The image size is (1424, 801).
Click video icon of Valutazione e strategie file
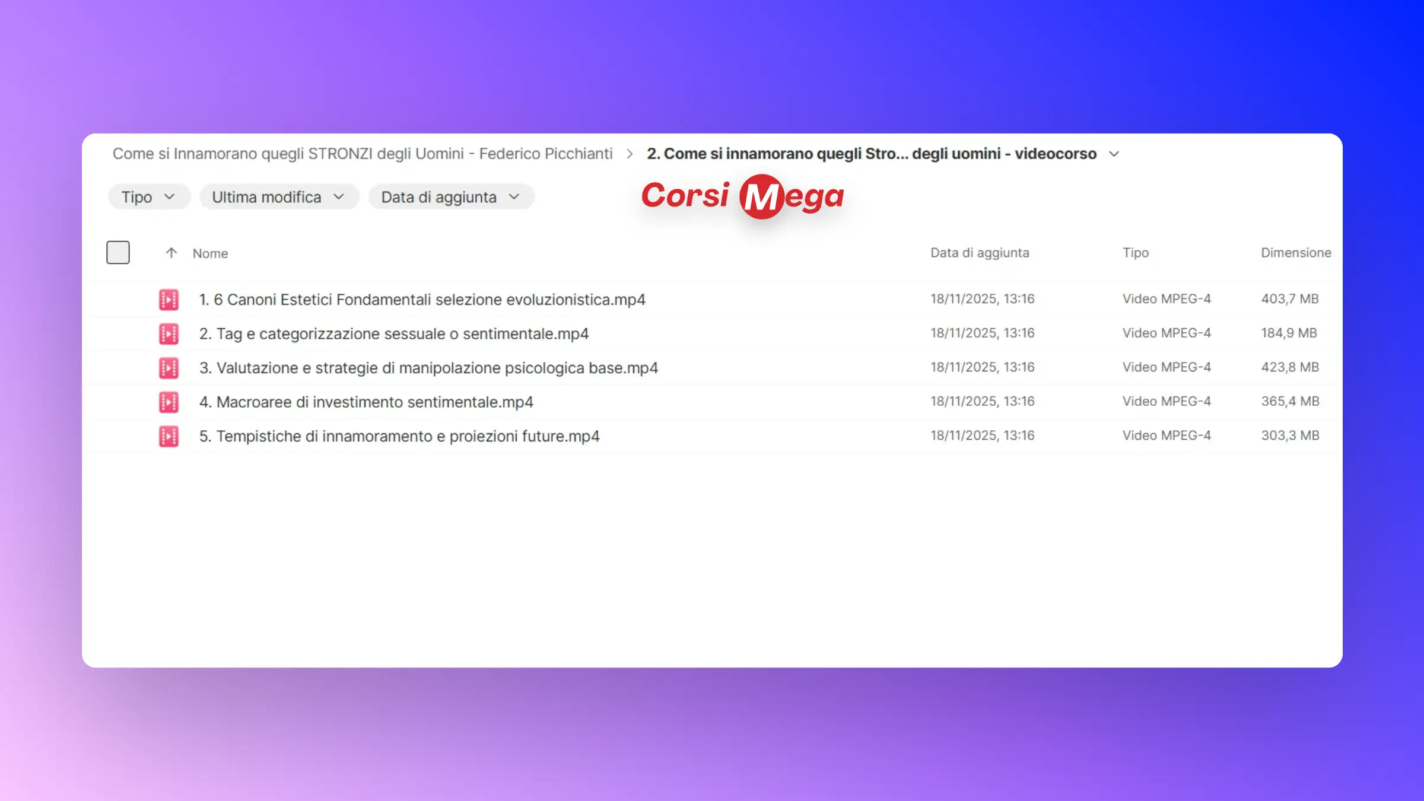click(x=169, y=368)
